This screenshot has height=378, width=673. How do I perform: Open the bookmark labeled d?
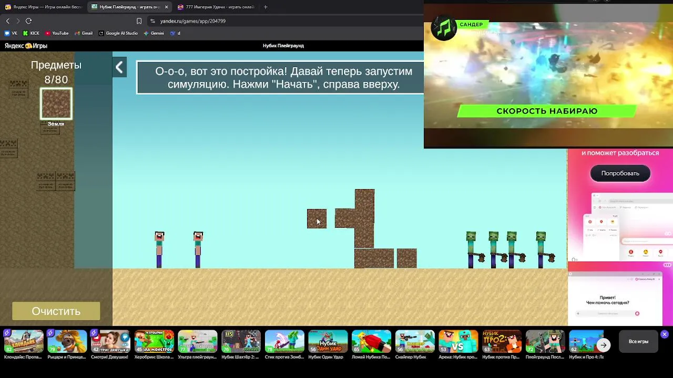click(x=175, y=33)
